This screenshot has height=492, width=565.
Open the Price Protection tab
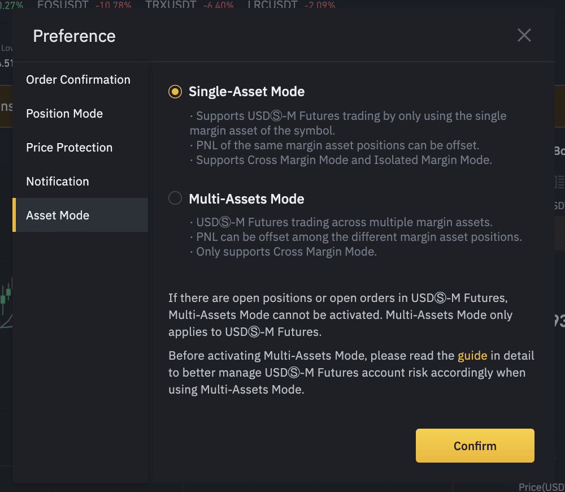pos(69,148)
